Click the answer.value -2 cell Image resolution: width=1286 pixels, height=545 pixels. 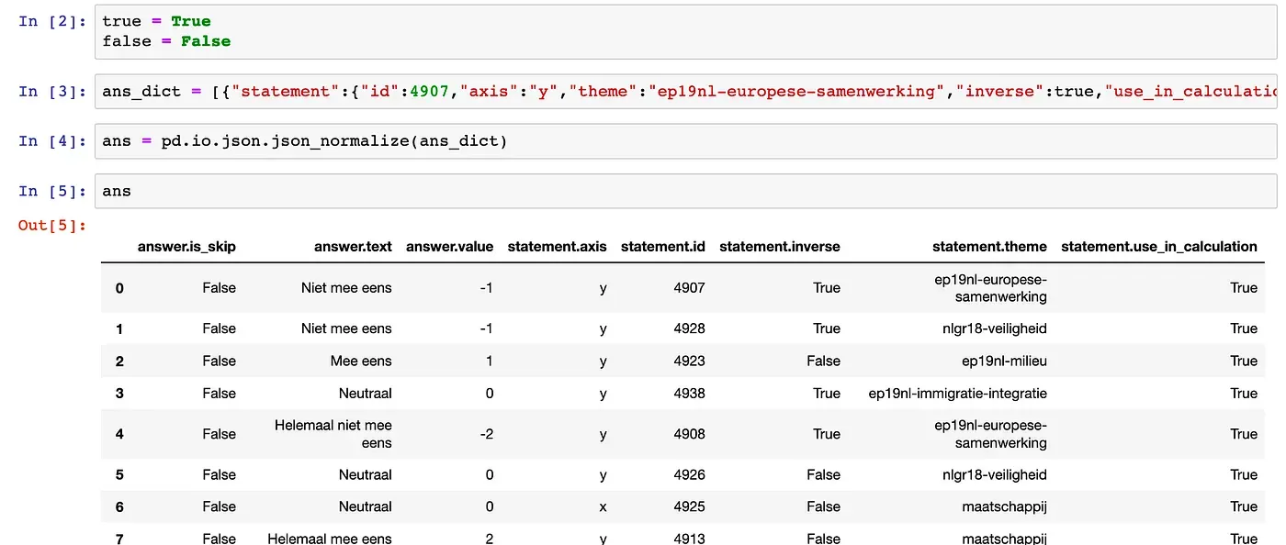(x=486, y=434)
